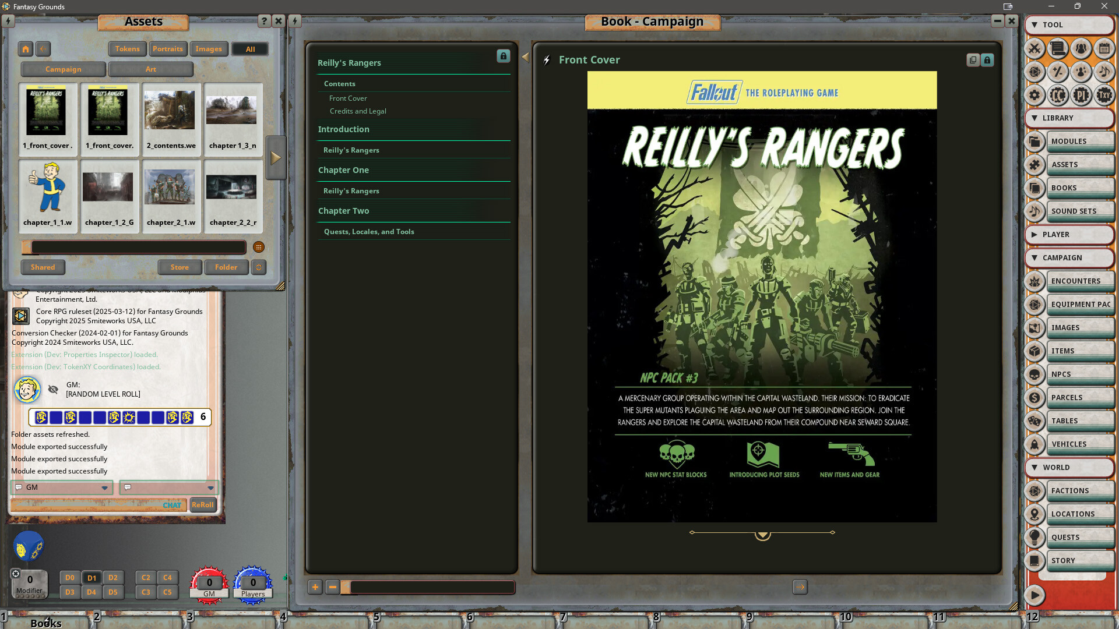
Task: Open the Effects sparkle-person tool
Action: (x=1081, y=72)
